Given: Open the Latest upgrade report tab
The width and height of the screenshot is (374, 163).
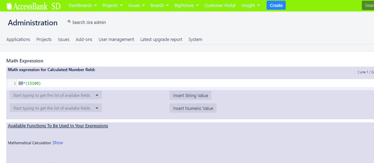Looking at the screenshot, I should point(161,40).
